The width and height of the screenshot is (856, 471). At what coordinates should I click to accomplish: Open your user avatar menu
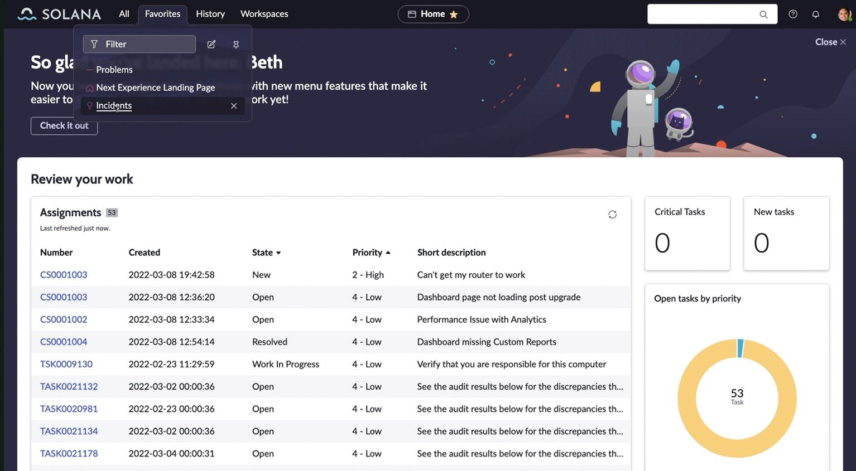coord(844,13)
